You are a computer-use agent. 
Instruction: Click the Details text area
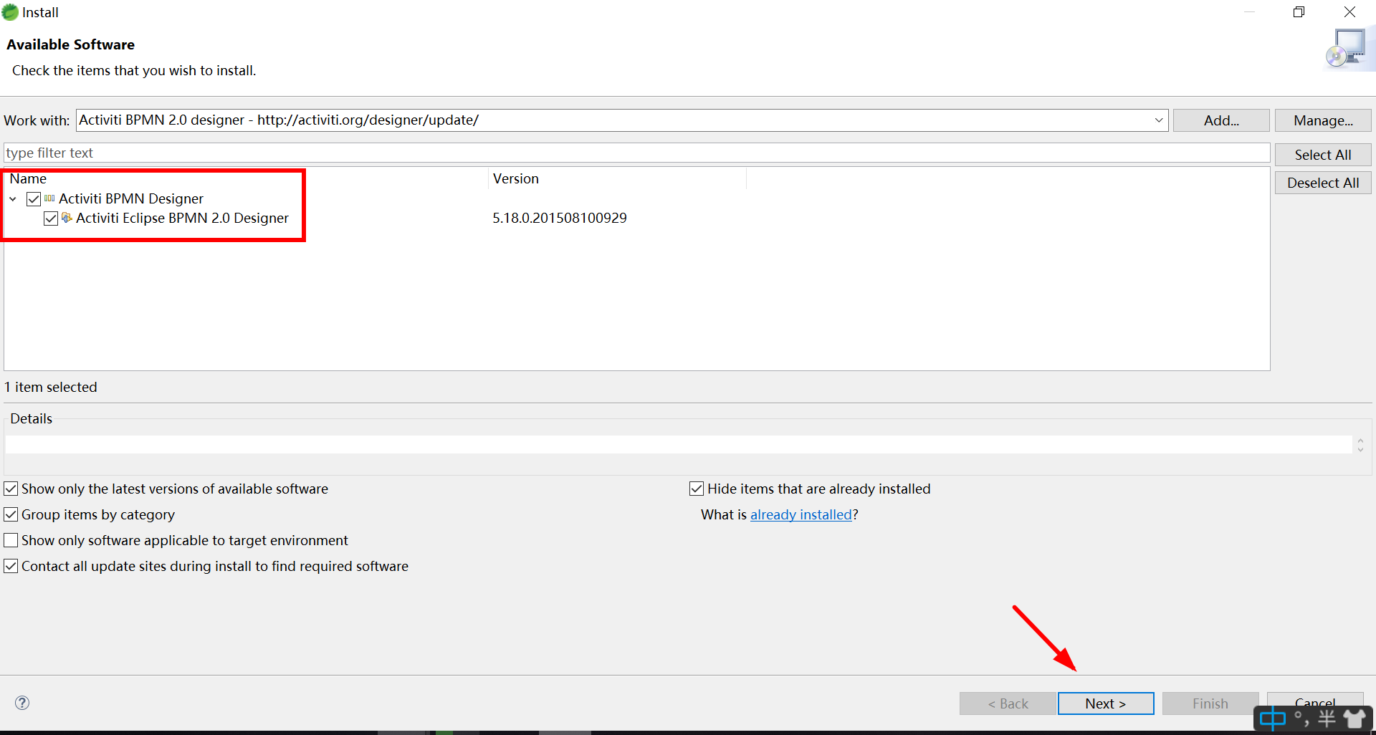pos(679,445)
